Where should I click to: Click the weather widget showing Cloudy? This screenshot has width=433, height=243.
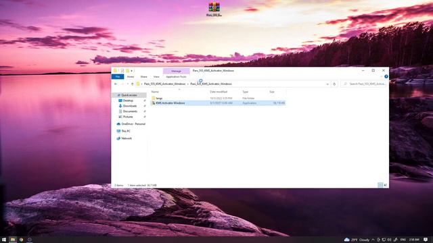(x=357, y=240)
